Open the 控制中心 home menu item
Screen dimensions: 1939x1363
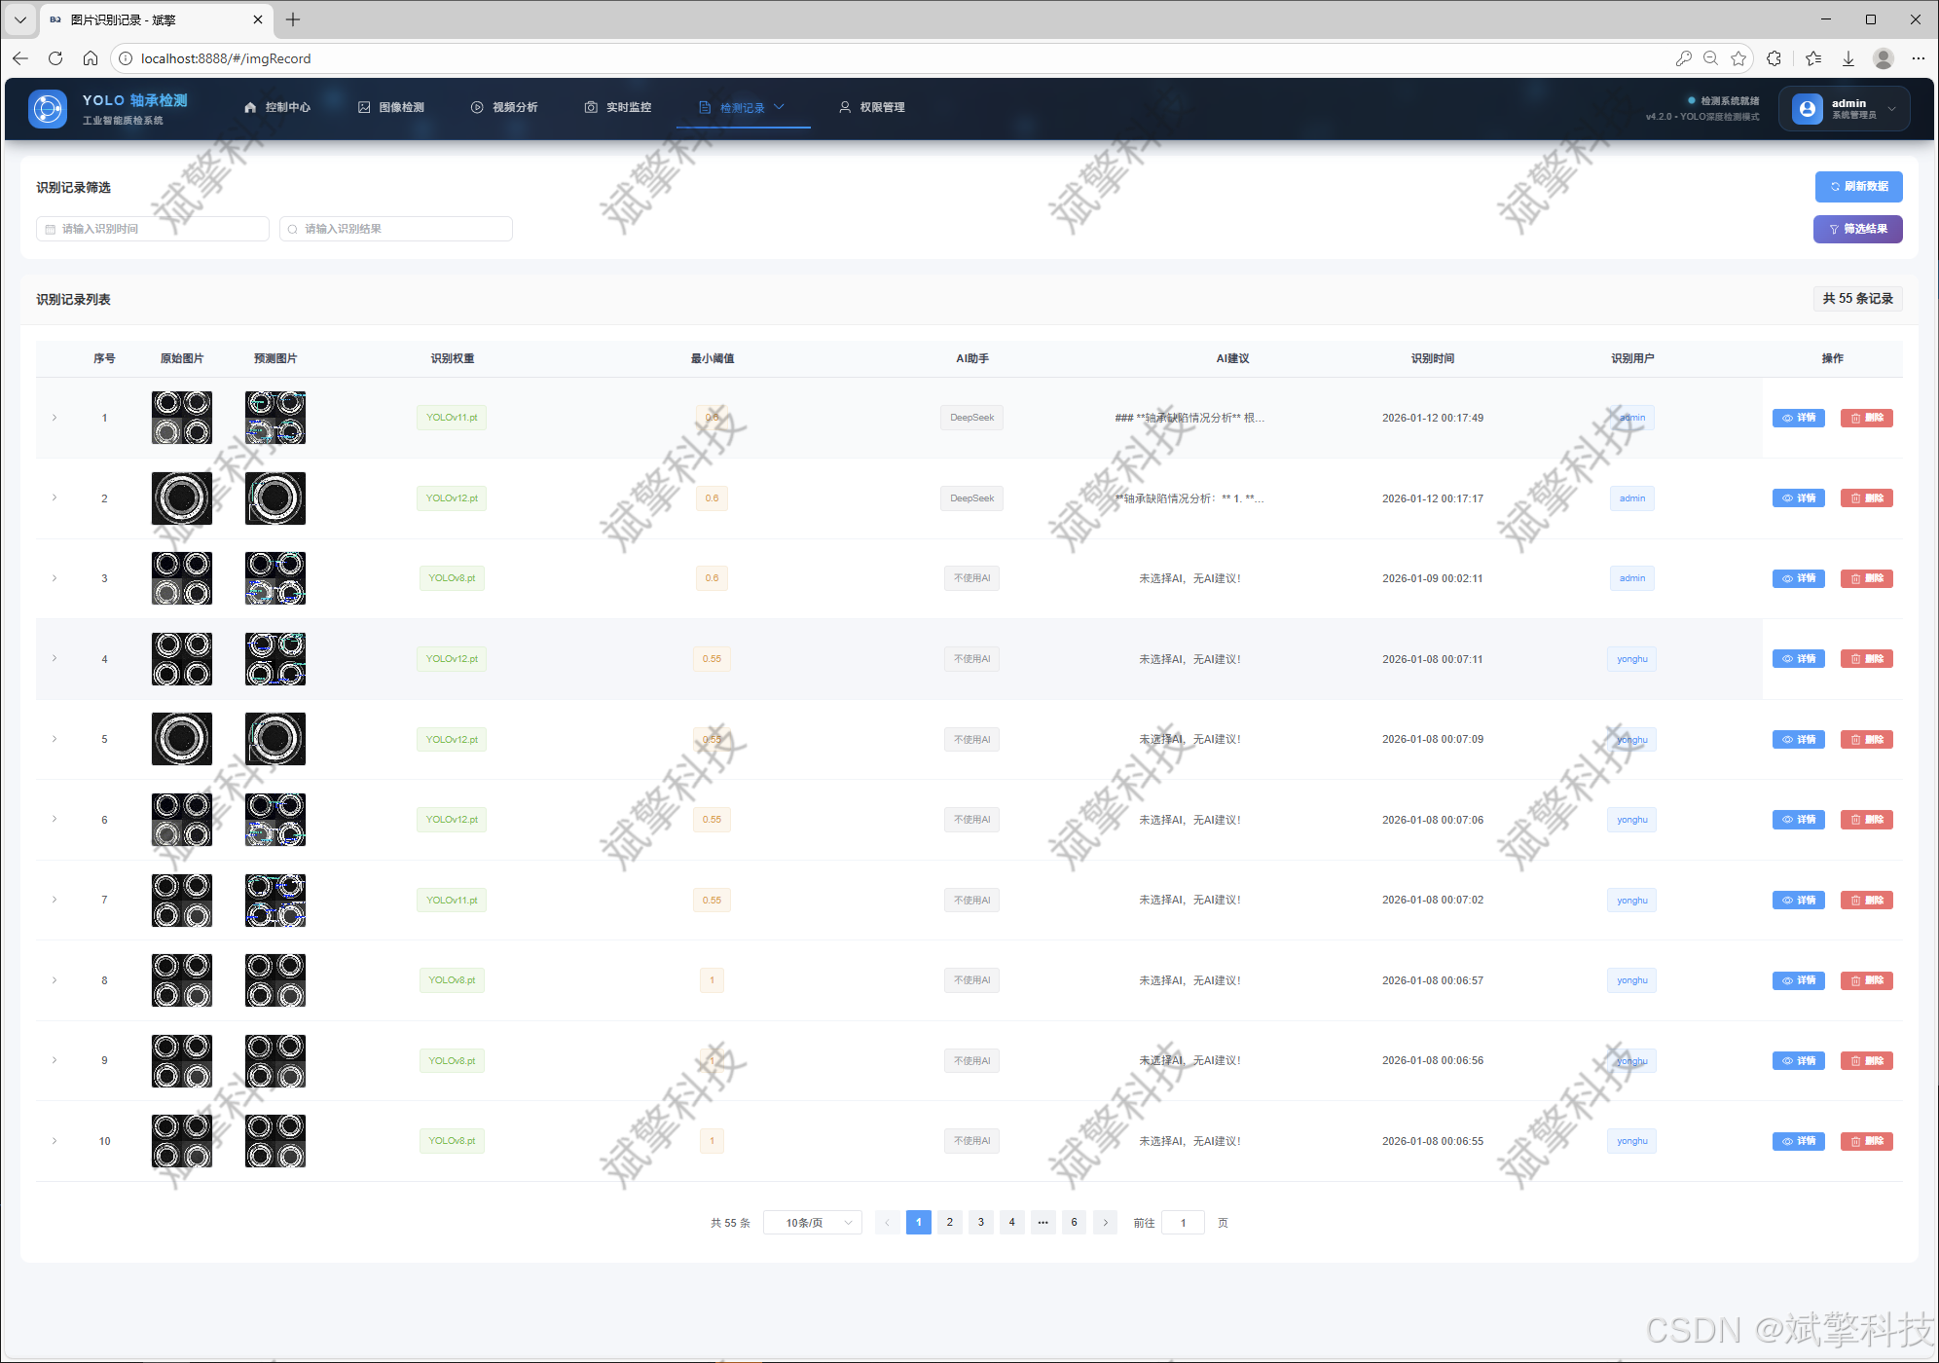(277, 107)
